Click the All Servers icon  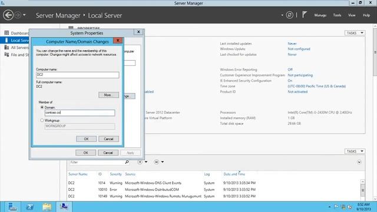point(6,47)
